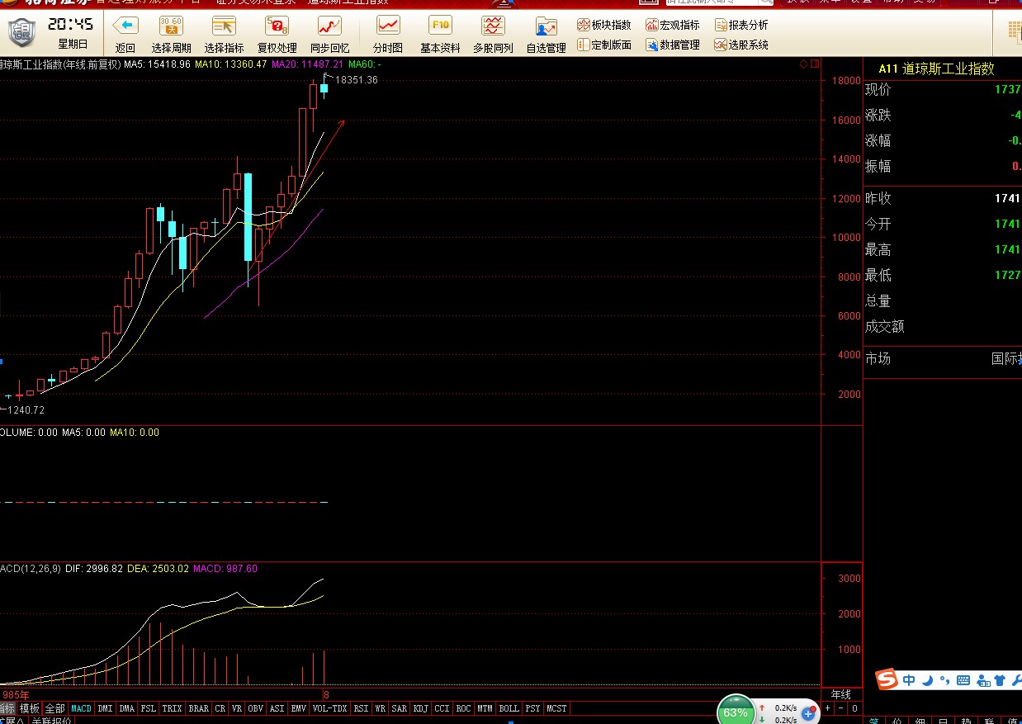
Task: Switch to the 全部 all-indicators tab
Action: point(54,708)
